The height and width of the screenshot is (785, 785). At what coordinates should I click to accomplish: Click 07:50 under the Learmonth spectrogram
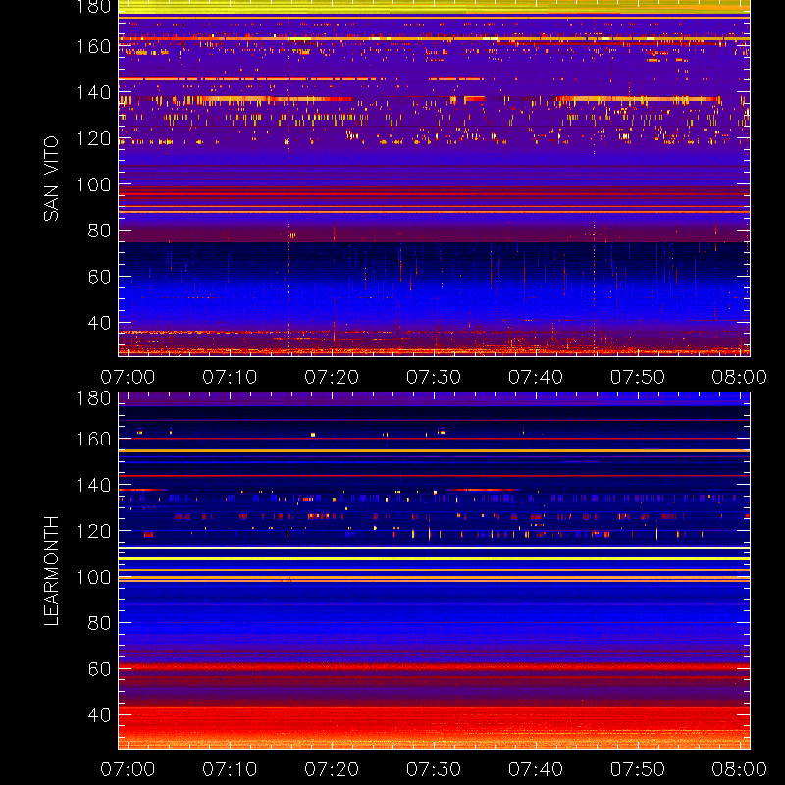[x=638, y=769]
